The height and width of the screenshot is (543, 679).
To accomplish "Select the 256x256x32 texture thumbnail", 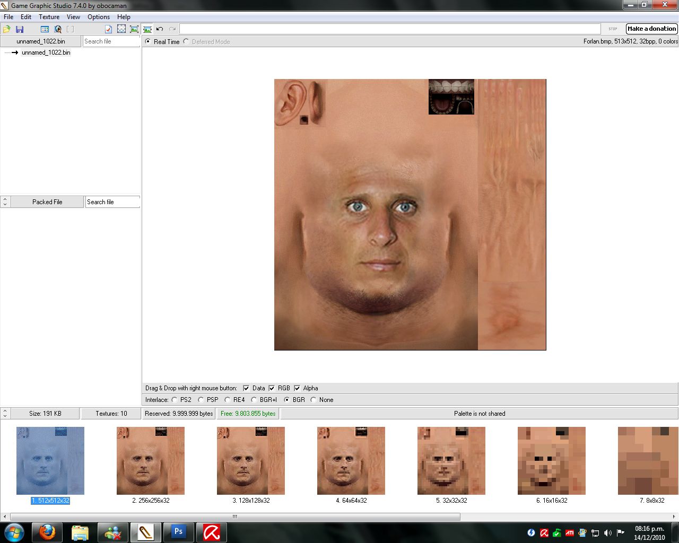I will pyautogui.click(x=151, y=461).
